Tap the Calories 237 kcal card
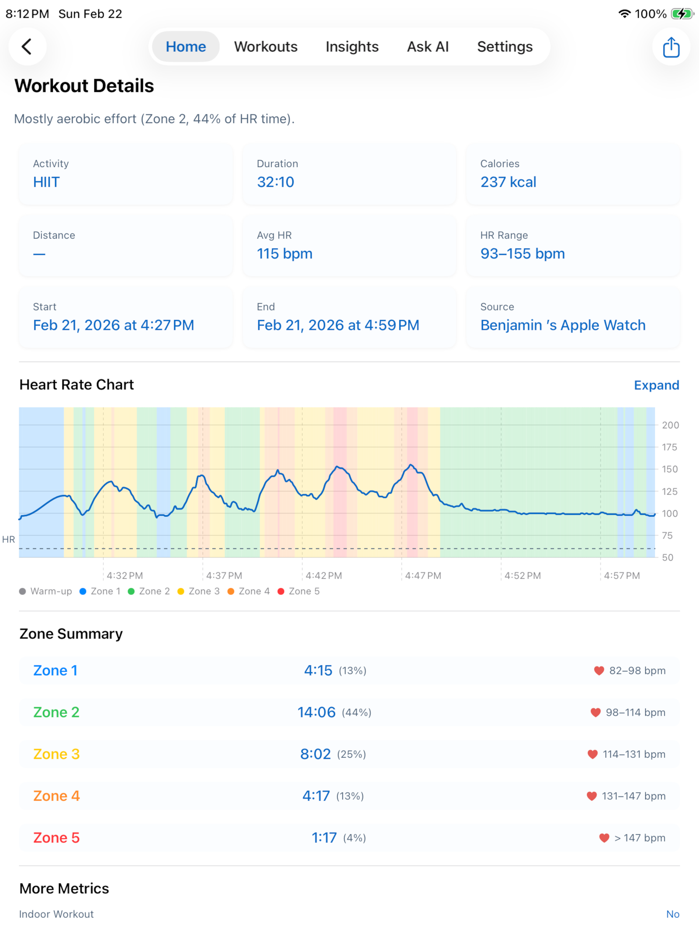The image size is (699, 931). pos(573,174)
